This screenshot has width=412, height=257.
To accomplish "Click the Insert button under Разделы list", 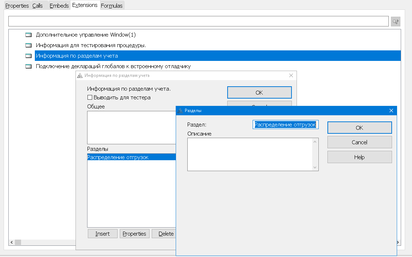I will click(x=102, y=234).
